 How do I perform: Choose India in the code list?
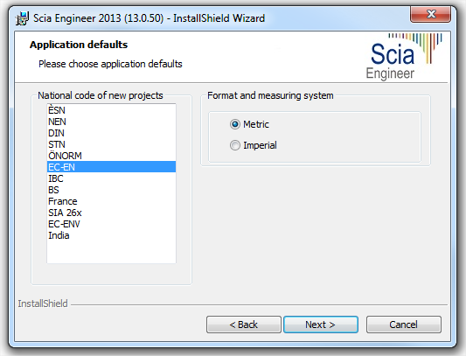point(111,235)
